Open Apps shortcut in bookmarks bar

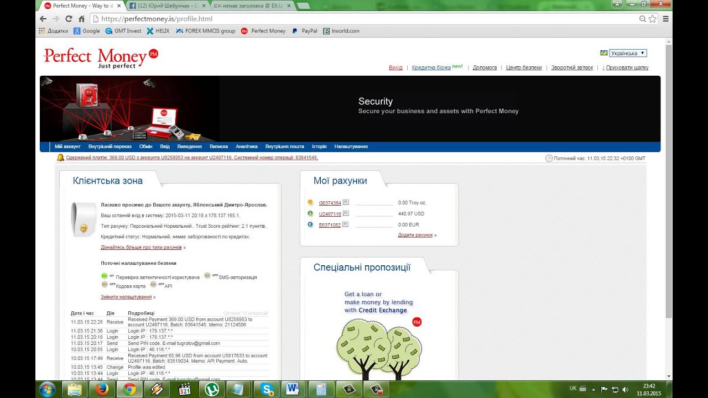point(54,31)
